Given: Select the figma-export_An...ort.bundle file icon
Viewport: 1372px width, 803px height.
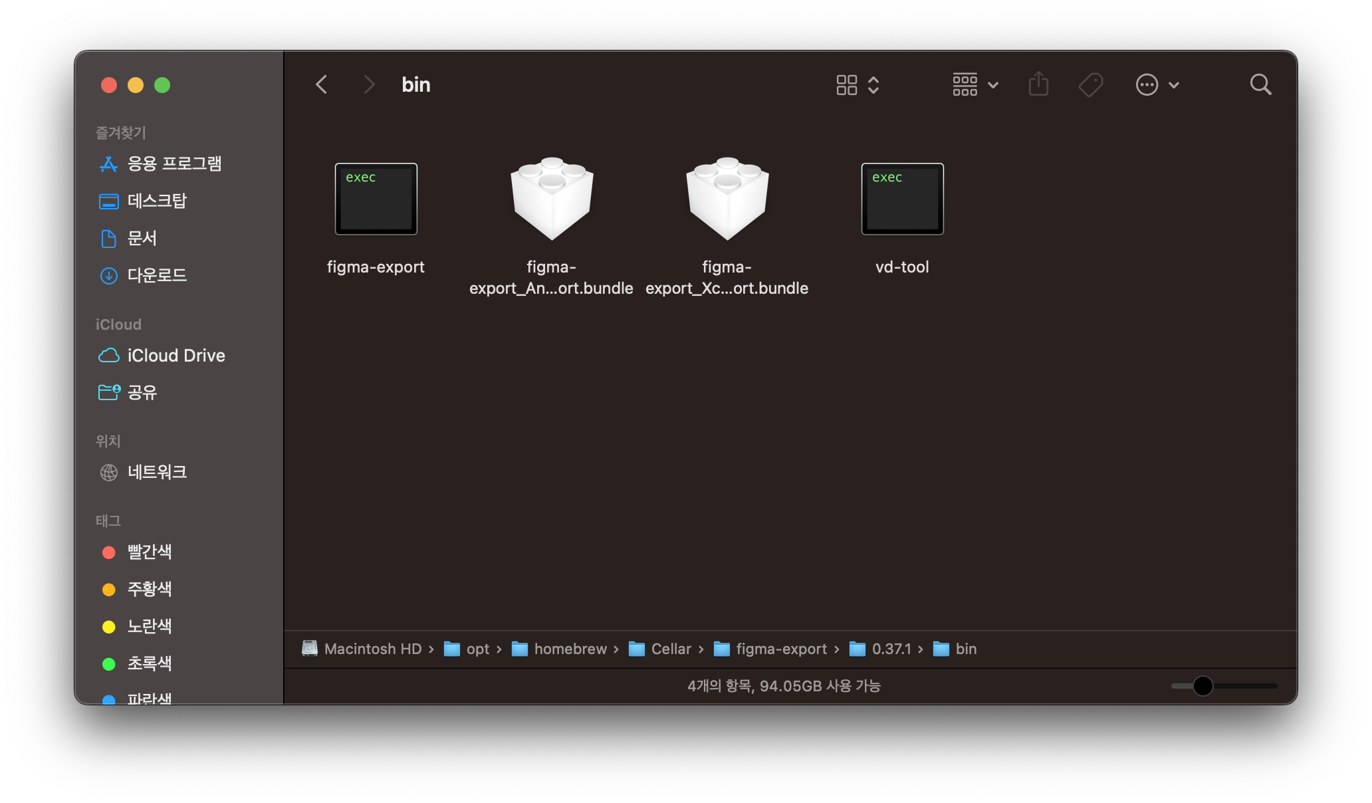Looking at the screenshot, I should (551, 199).
